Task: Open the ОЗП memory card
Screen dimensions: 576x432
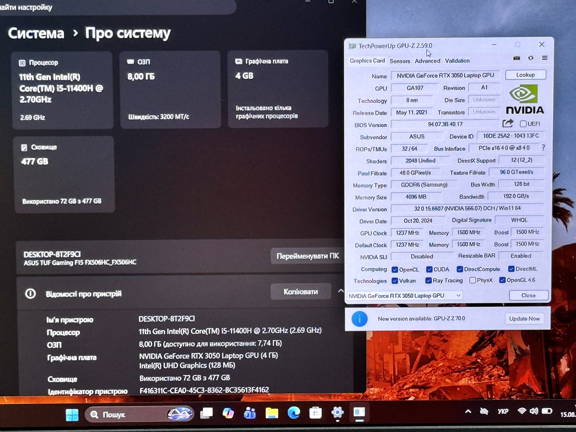Action: tap(170, 90)
